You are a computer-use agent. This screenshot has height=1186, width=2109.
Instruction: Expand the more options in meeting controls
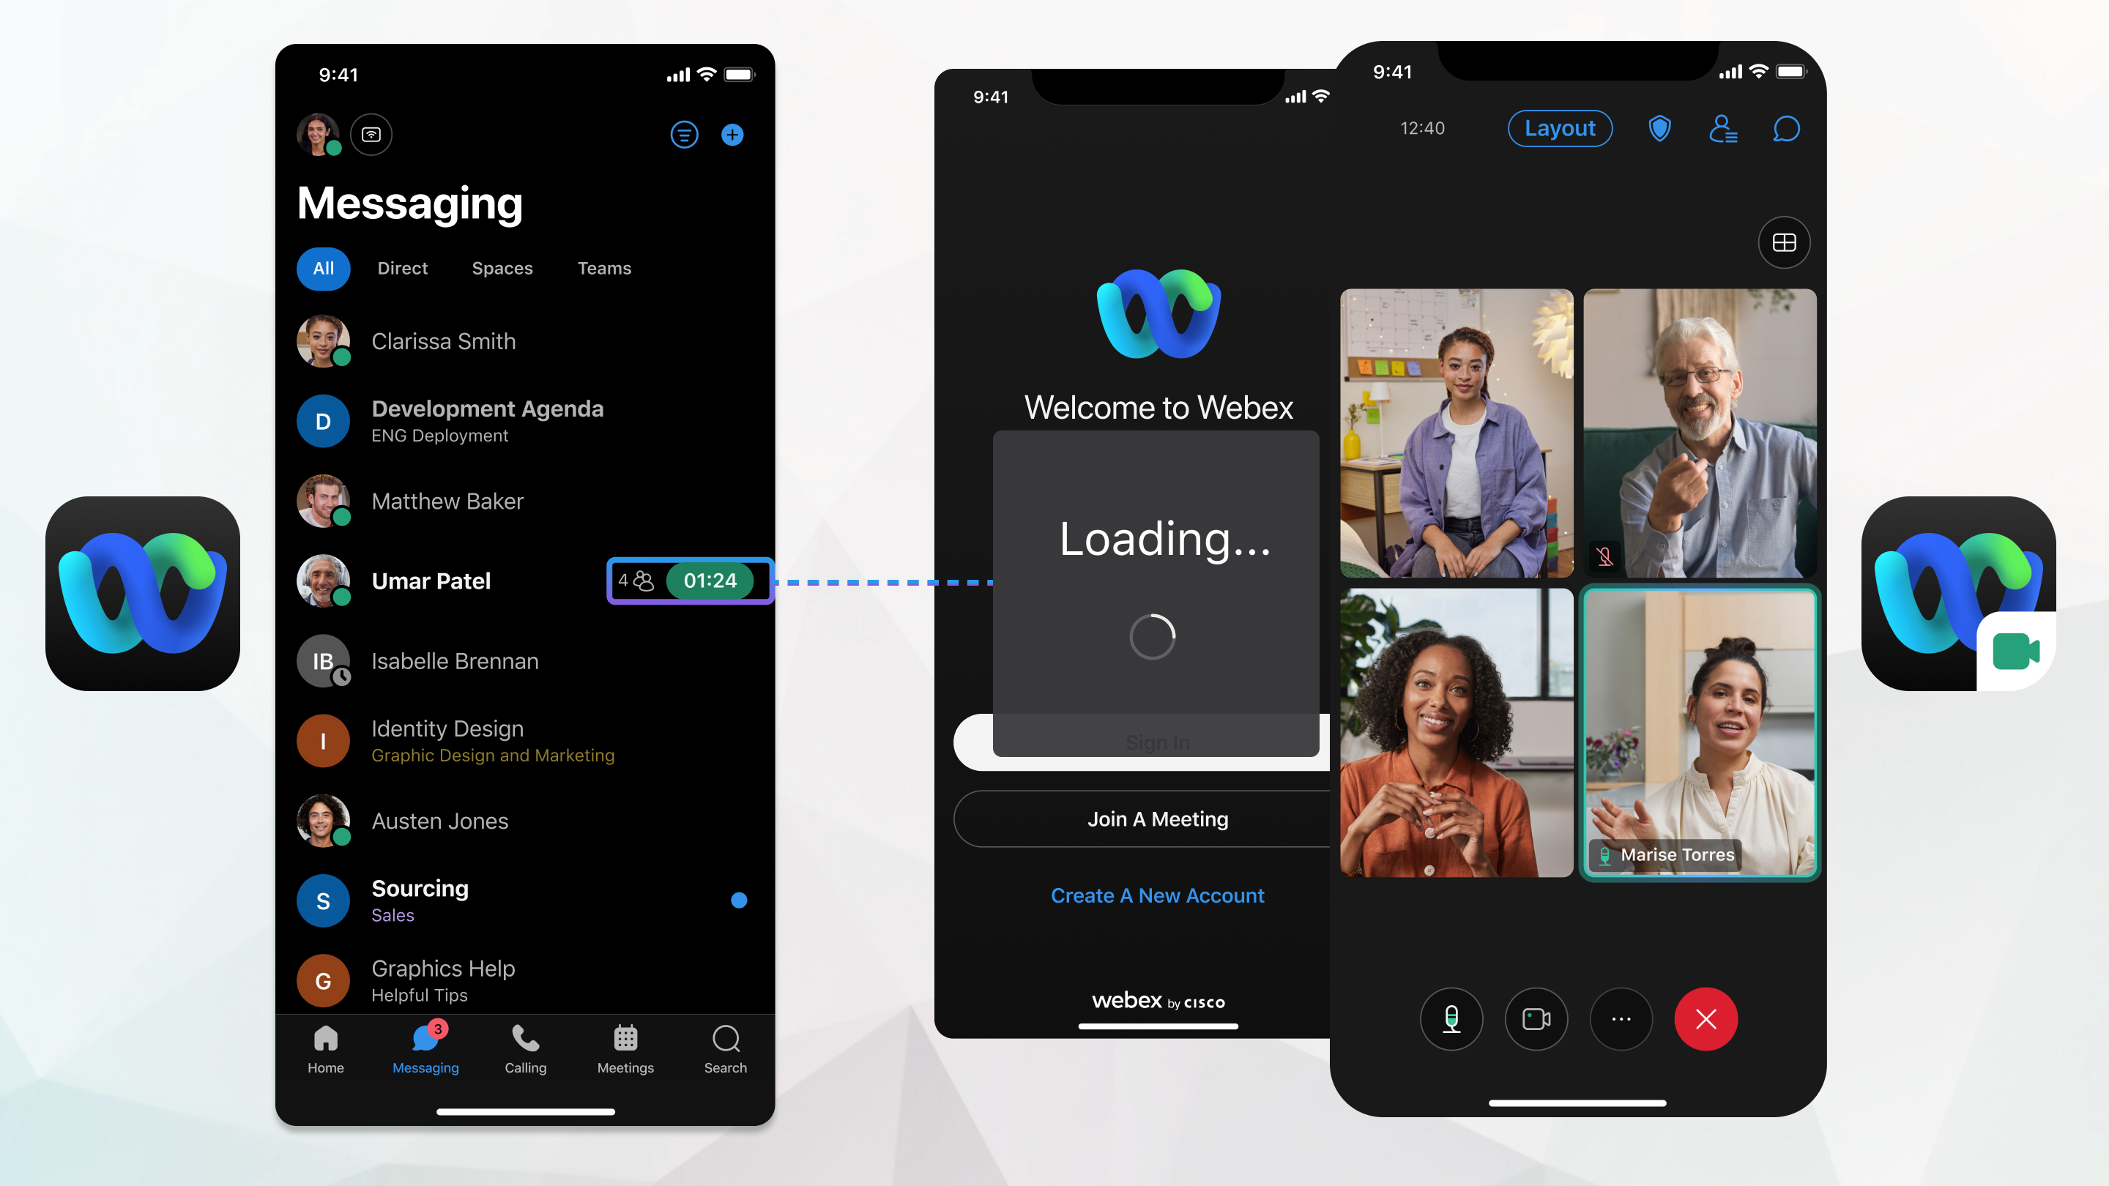pos(1621,1018)
